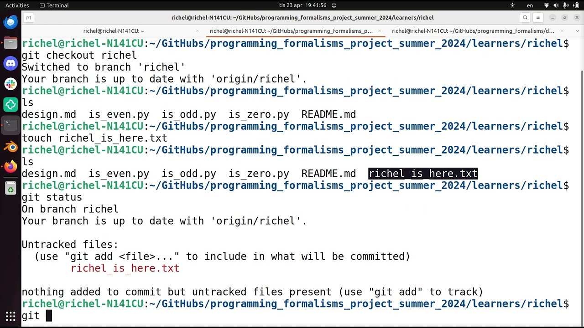Close the first richel@richel-N141CU: ~ tab
Viewport: 584px width, 328px height.
coord(197,31)
